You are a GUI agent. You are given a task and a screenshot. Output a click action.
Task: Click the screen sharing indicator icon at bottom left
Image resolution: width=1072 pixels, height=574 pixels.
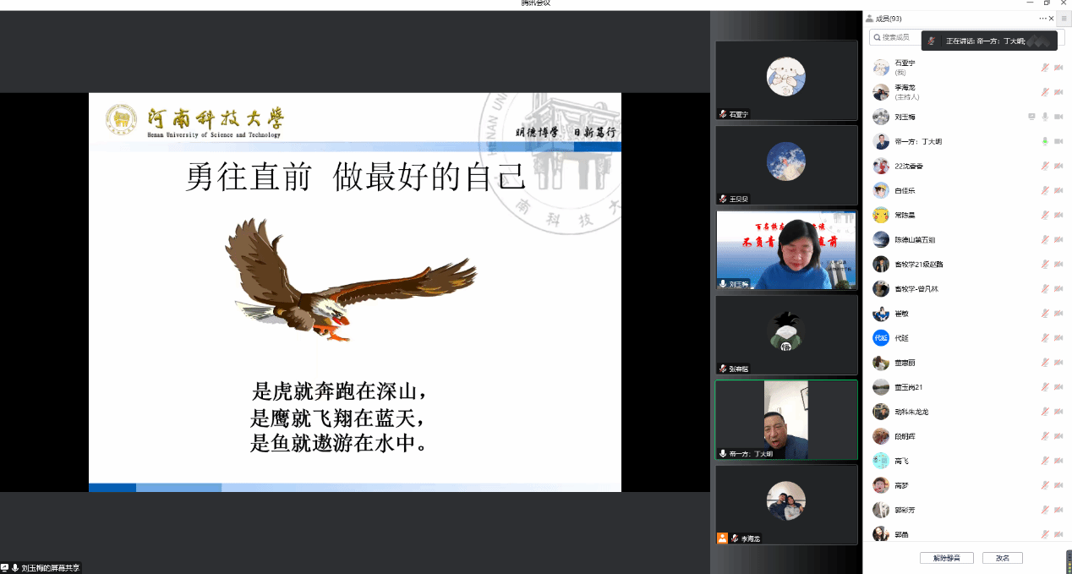(5, 568)
